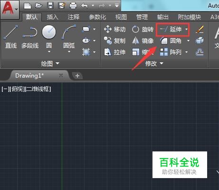Viewport: 219px width, 190px height.
Task: Close the Drawing1* tab
Action: click(61, 76)
